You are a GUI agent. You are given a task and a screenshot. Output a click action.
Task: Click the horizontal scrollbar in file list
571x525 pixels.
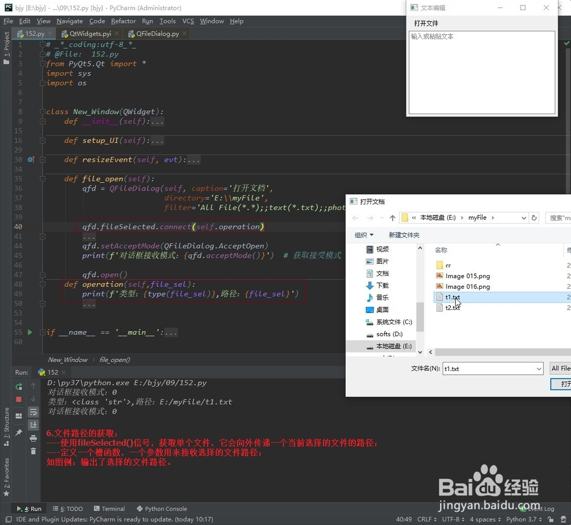503,352
